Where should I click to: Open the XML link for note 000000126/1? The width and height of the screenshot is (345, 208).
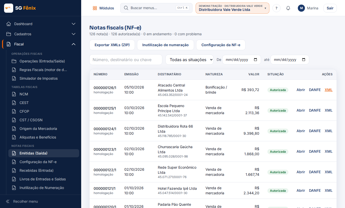pyautogui.click(x=329, y=90)
